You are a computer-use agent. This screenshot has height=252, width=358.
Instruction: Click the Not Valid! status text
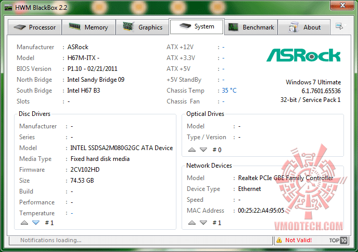[298, 240]
